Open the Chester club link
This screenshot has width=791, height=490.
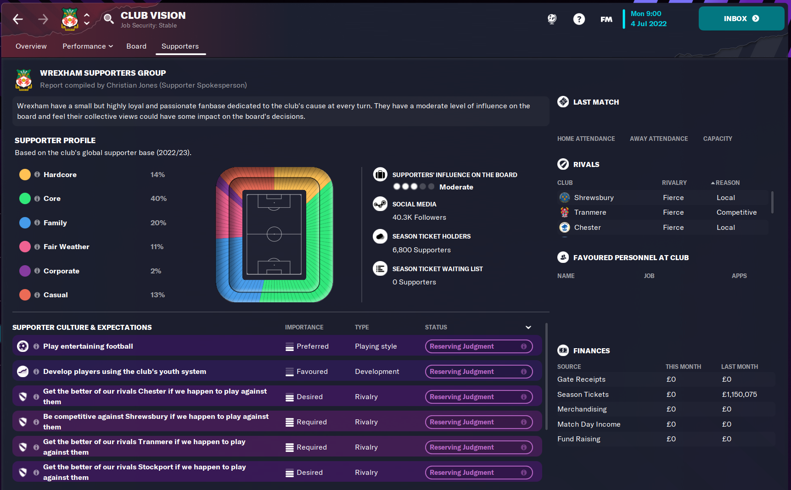pos(587,227)
